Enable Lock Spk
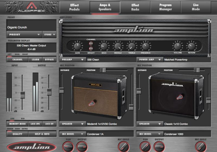Image resolution: width=217 pixels, height=152 pixels. click(x=35, y=124)
